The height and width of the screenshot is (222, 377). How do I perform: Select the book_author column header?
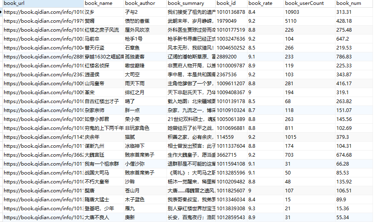[x=145, y=3]
